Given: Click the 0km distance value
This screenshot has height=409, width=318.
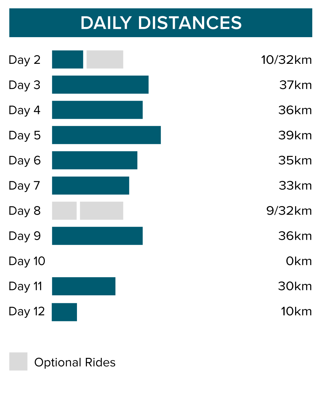Looking at the screenshot, I should tap(299, 261).
